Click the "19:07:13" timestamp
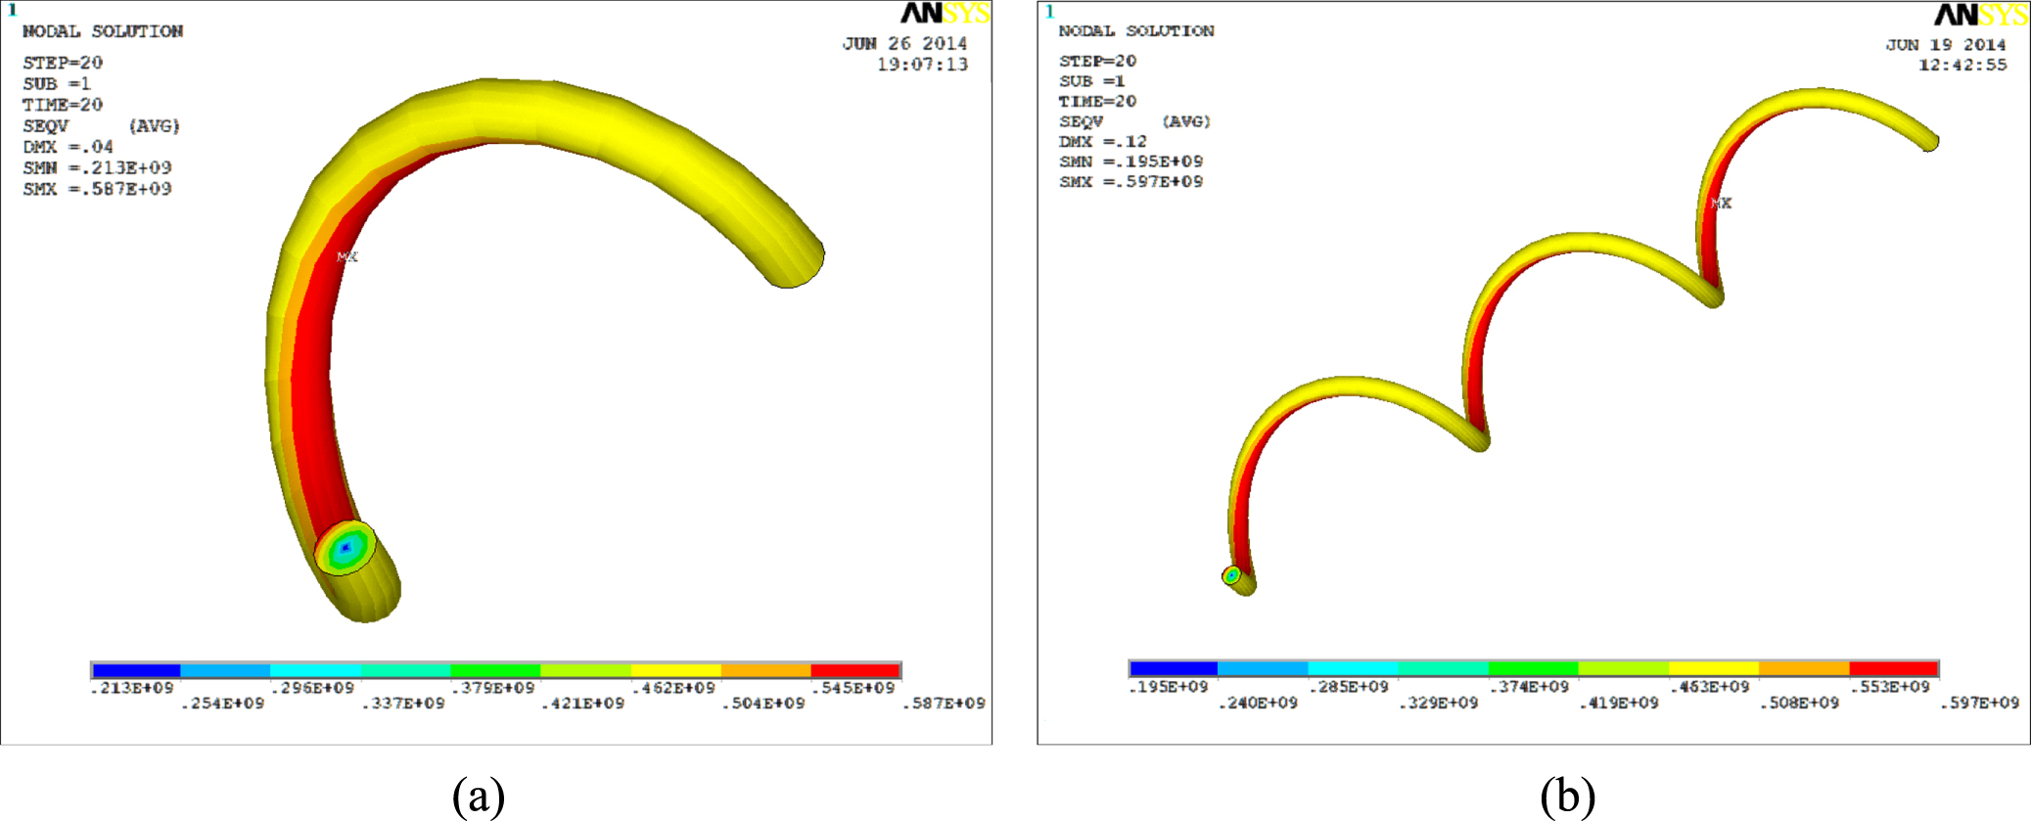The height and width of the screenshot is (821, 2031). (x=922, y=65)
